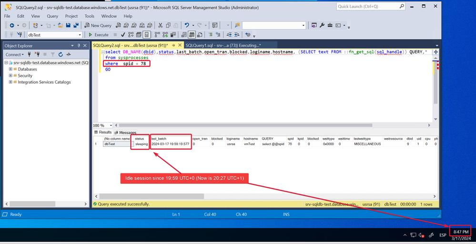Click Decrease Indent icon
The width and height of the screenshot is (476, 244).
(x=229, y=35)
